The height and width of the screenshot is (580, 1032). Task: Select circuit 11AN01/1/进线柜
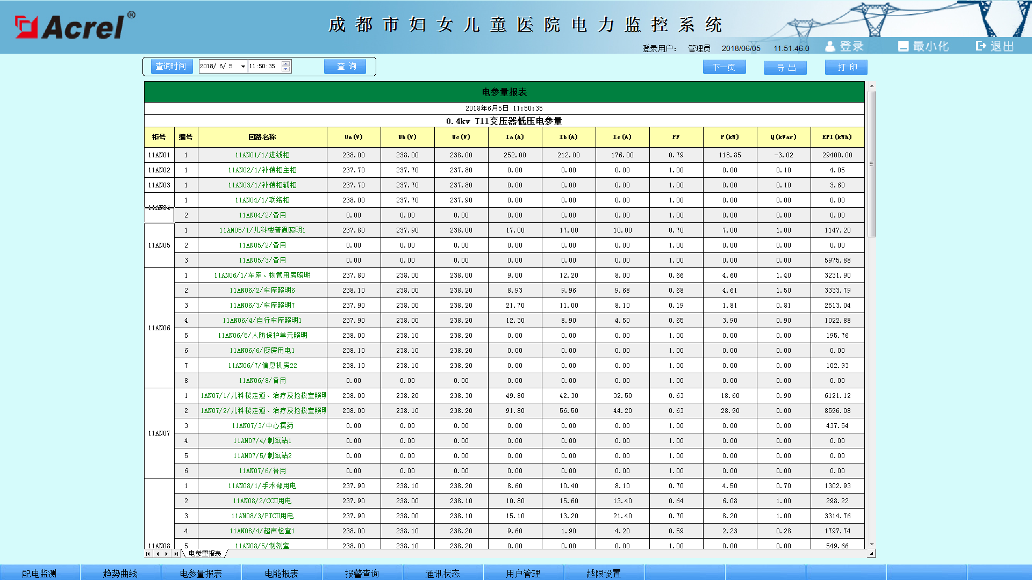262,155
